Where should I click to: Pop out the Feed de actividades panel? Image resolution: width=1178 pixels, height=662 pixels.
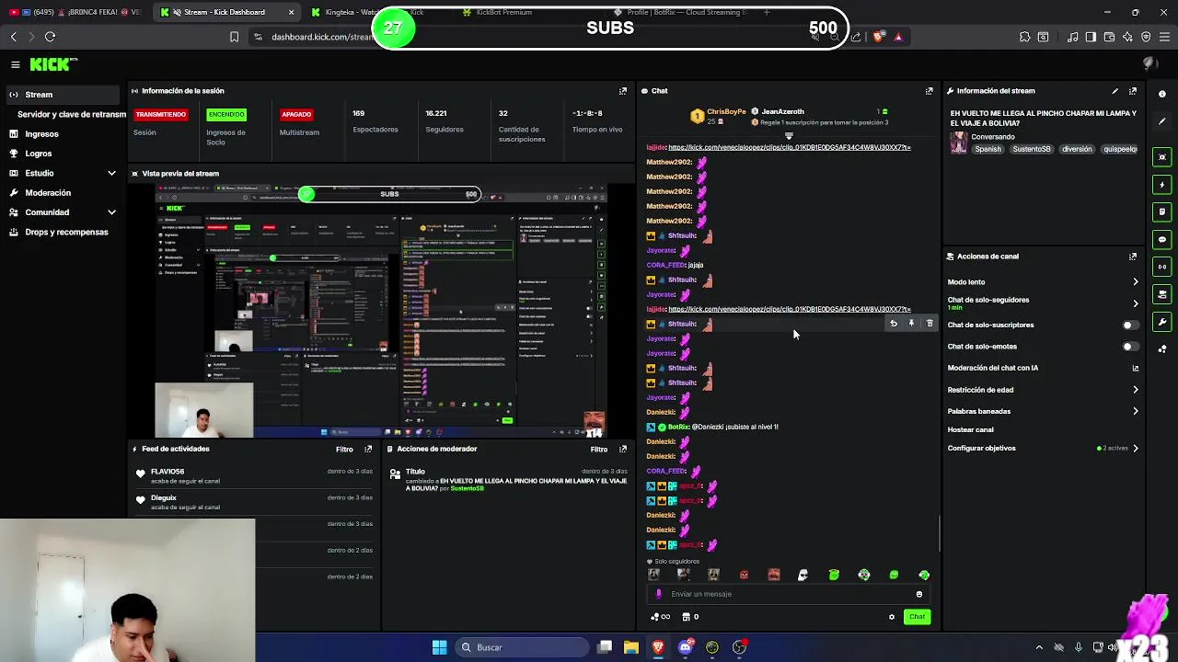point(368,449)
